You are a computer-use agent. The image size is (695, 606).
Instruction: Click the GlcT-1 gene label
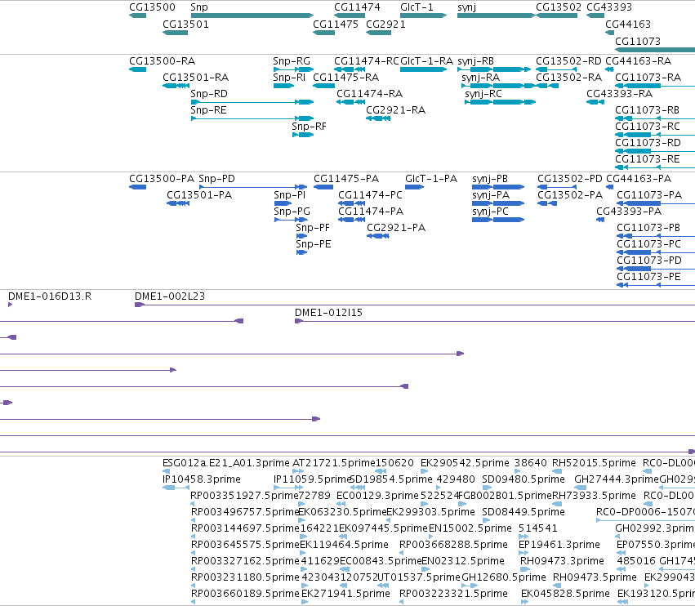(417, 7)
